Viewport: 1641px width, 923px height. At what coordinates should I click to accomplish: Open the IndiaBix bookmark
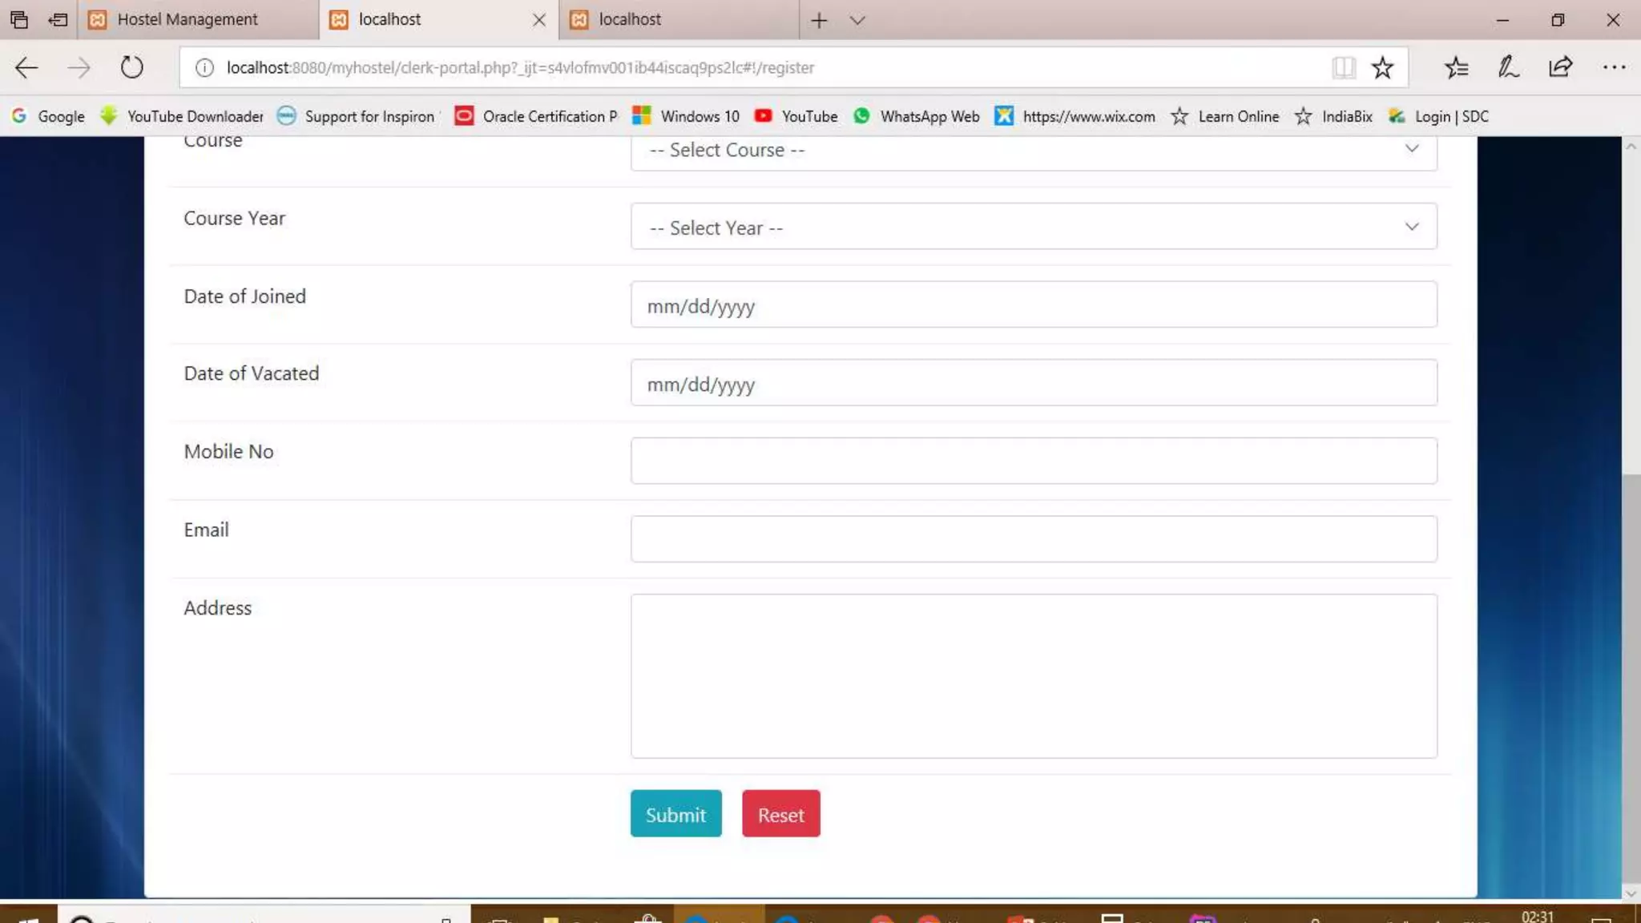coord(1334,116)
